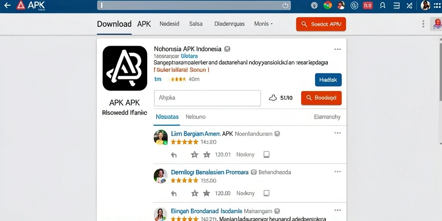Click the bookmark ribbon icon in the top bar
This screenshot has height=221, width=442.
click(x=382, y=5)
